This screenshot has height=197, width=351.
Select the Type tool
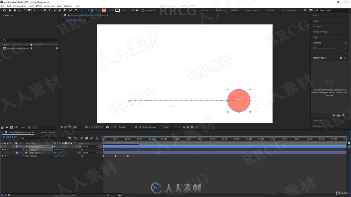tap(49, 10)
